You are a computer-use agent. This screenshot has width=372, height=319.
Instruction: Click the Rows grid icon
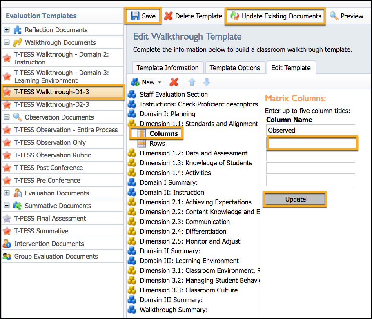[142, 143]
